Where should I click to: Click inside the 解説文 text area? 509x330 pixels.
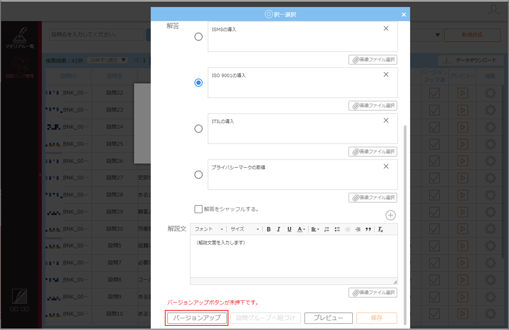[294, 256]
